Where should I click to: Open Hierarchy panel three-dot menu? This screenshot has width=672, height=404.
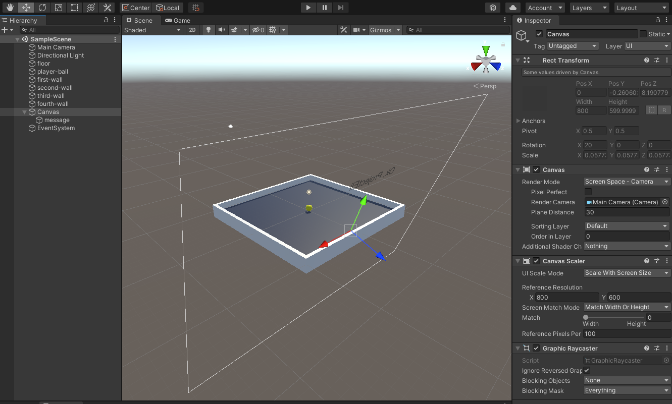[x=115, y=20]
